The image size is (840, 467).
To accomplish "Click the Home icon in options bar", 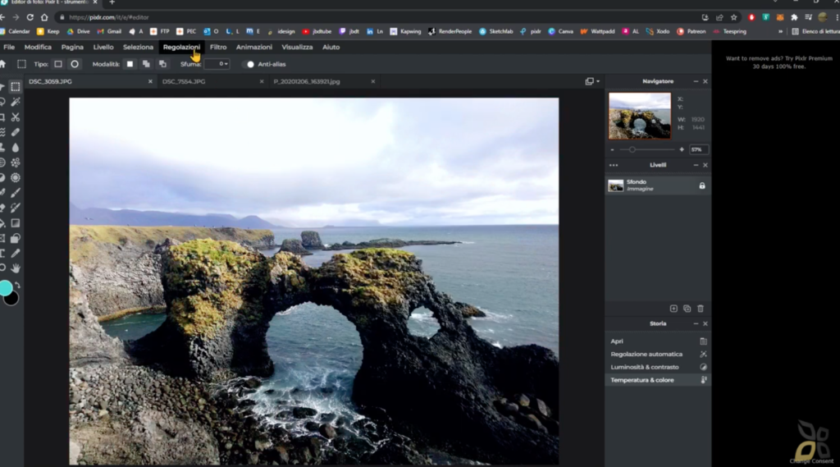I will pos(2,64).
